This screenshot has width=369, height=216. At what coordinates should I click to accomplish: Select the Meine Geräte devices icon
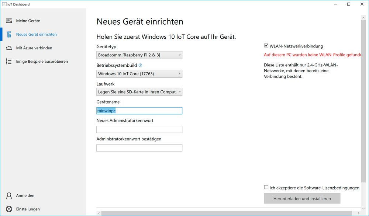click(9, 21)
